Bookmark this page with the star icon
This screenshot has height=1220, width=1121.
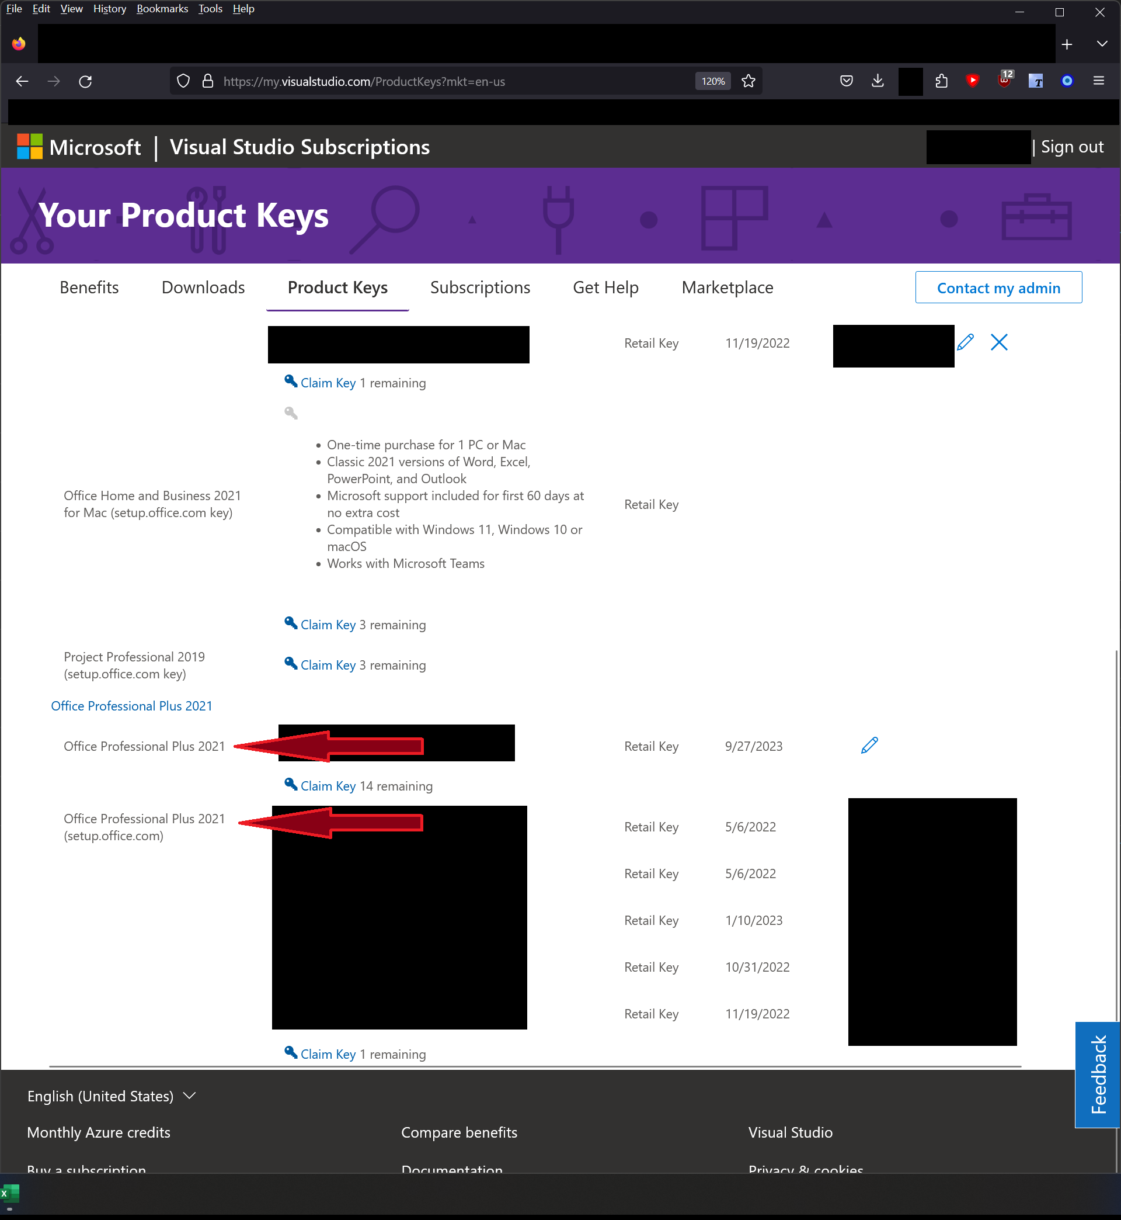pyautogui.click(x=749, y=81)
